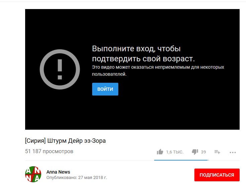The image size is (246, 186).
Task: Click the video title "[Сирия] Штурм Дейр эз-Зора"
Action: (x=65, y=141)
